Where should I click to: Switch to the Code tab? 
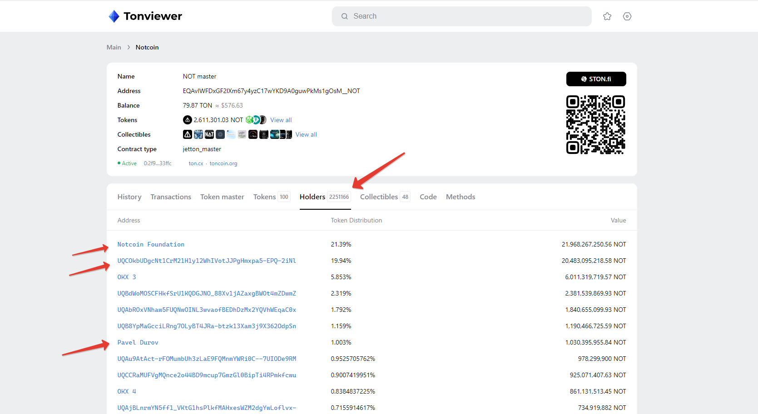coord(428,197)
